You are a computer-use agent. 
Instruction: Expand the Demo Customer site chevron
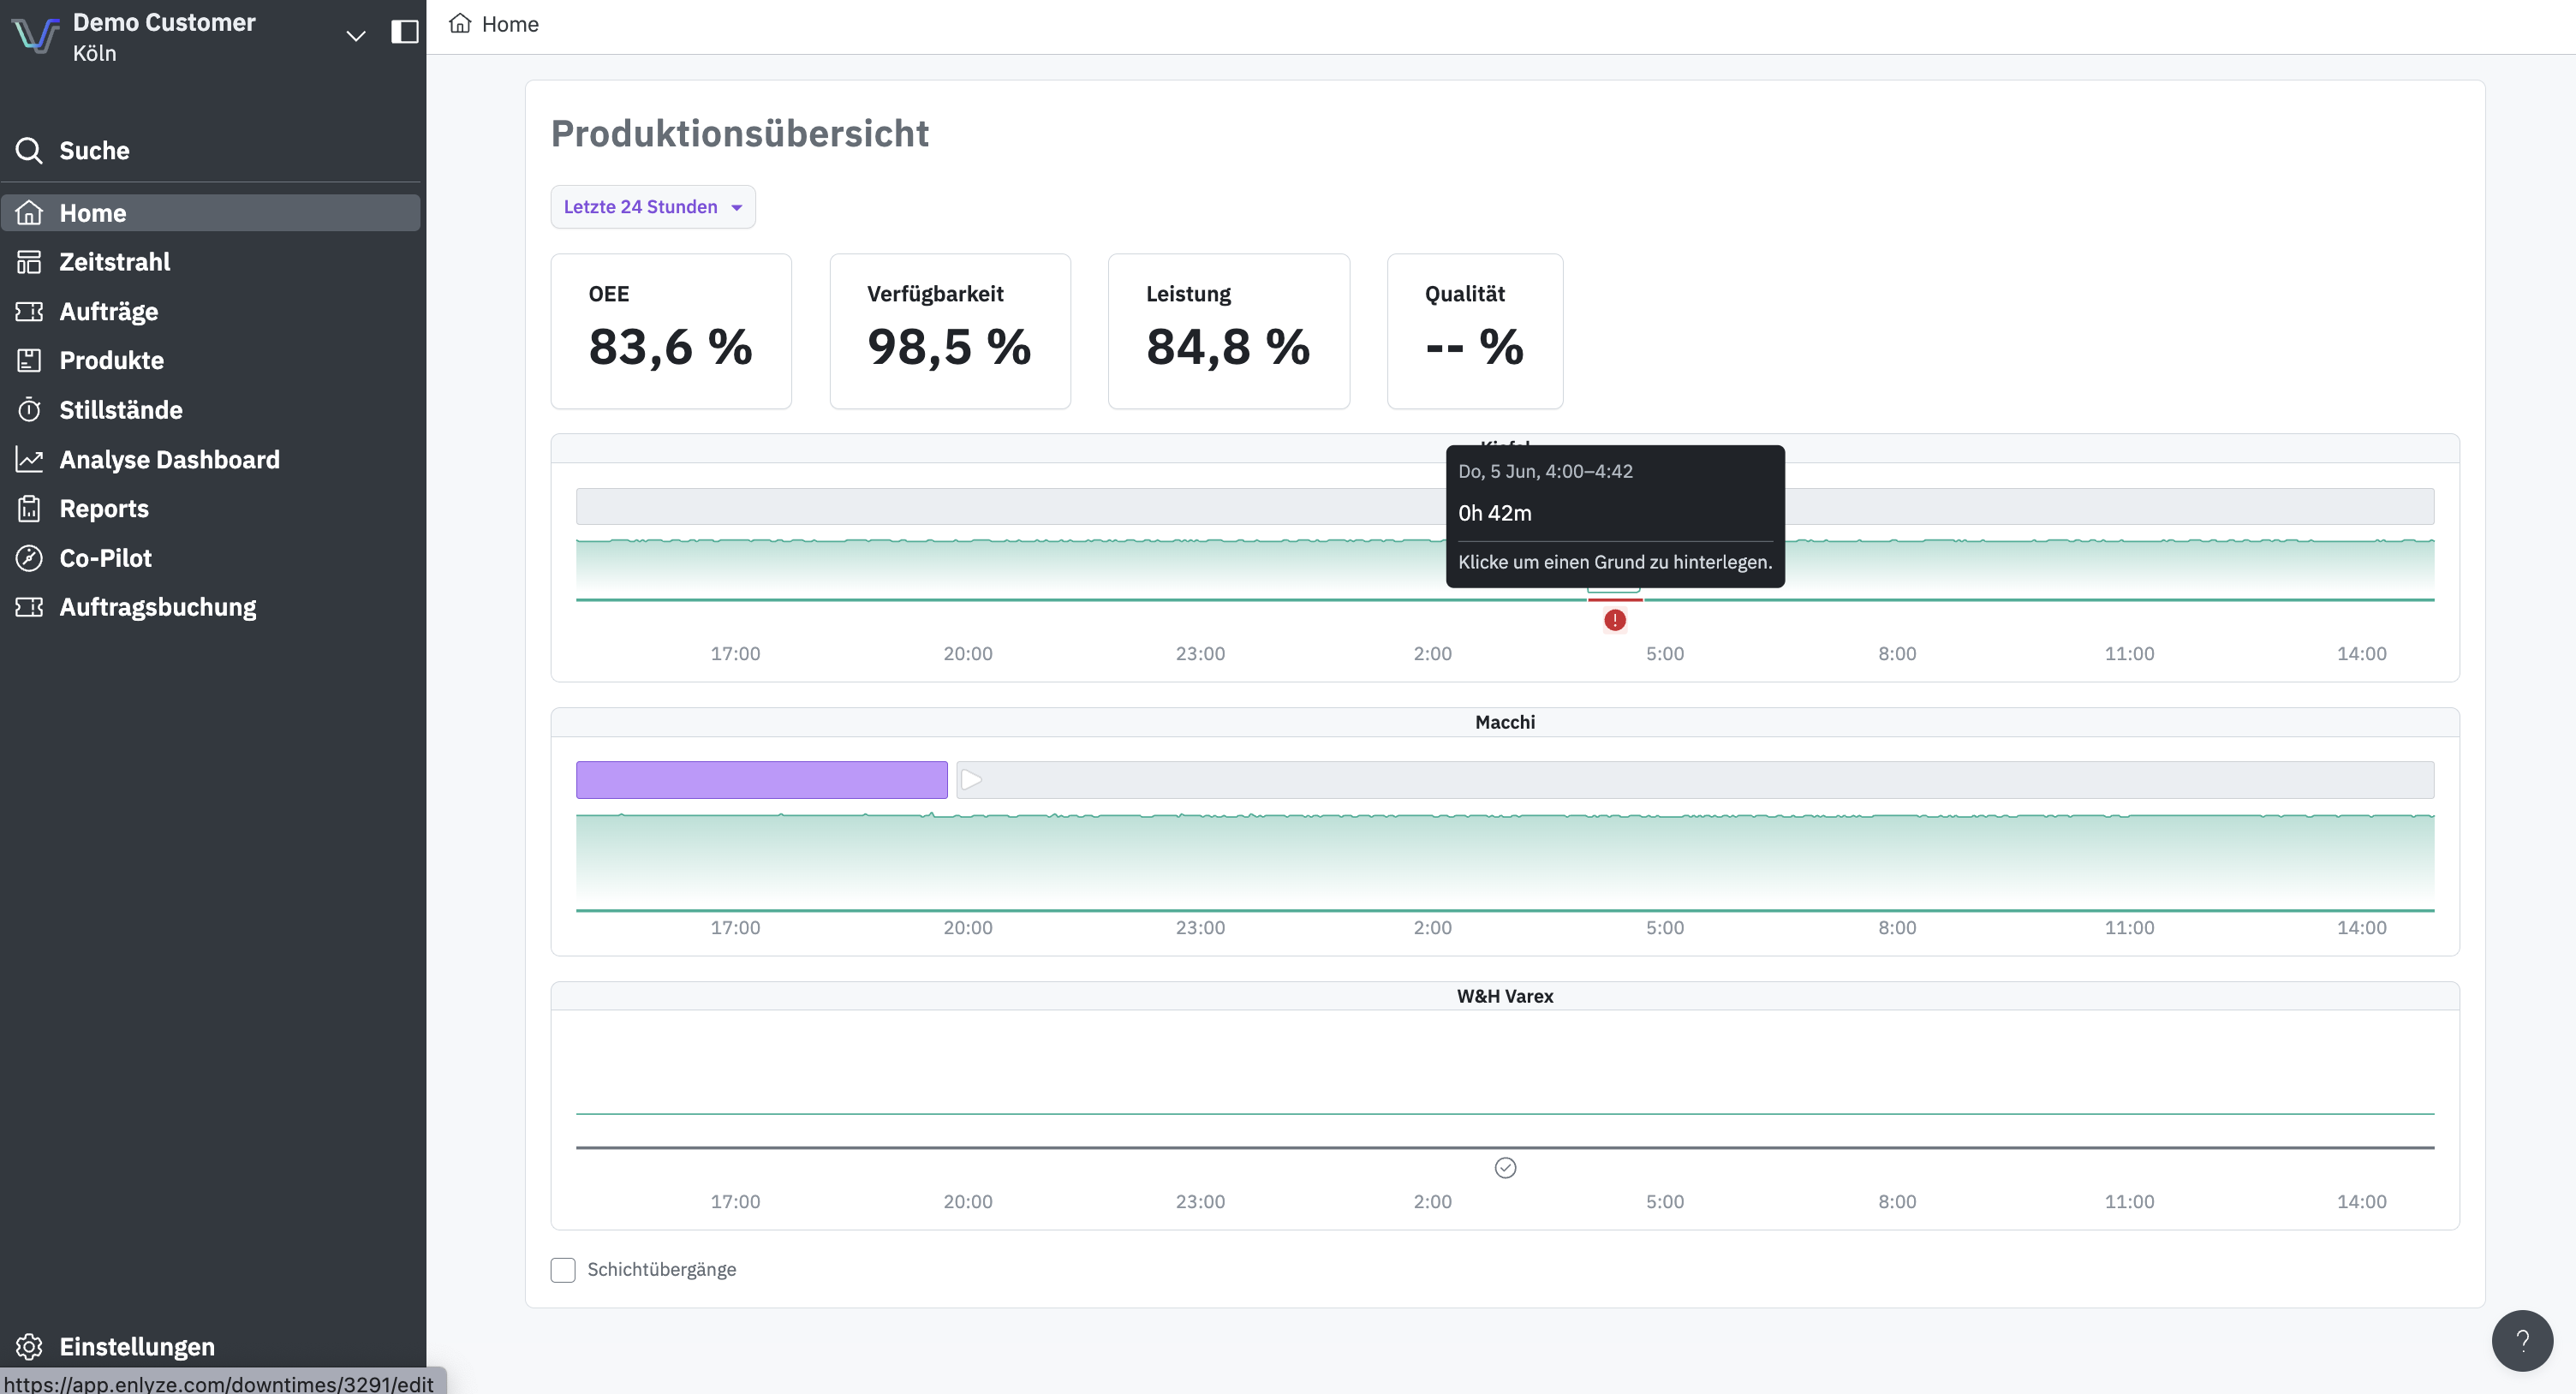point(355,36)
